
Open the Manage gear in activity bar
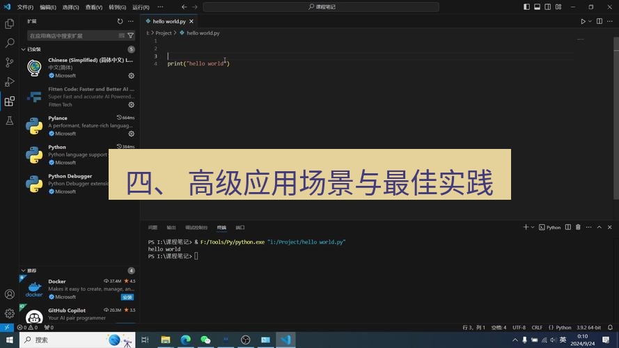pos(10,314)
